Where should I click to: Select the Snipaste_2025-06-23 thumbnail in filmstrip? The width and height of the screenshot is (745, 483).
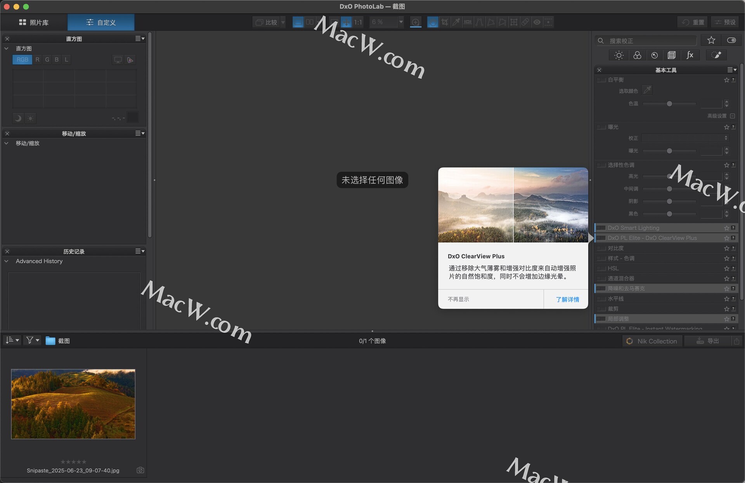(73, 404)
